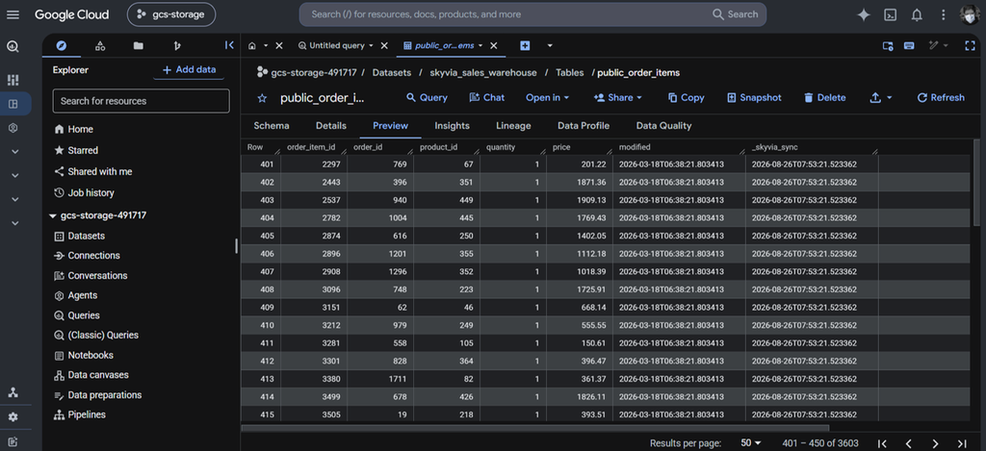
Task: Close the public_order_items tab
Action: [x=494, y=46]
